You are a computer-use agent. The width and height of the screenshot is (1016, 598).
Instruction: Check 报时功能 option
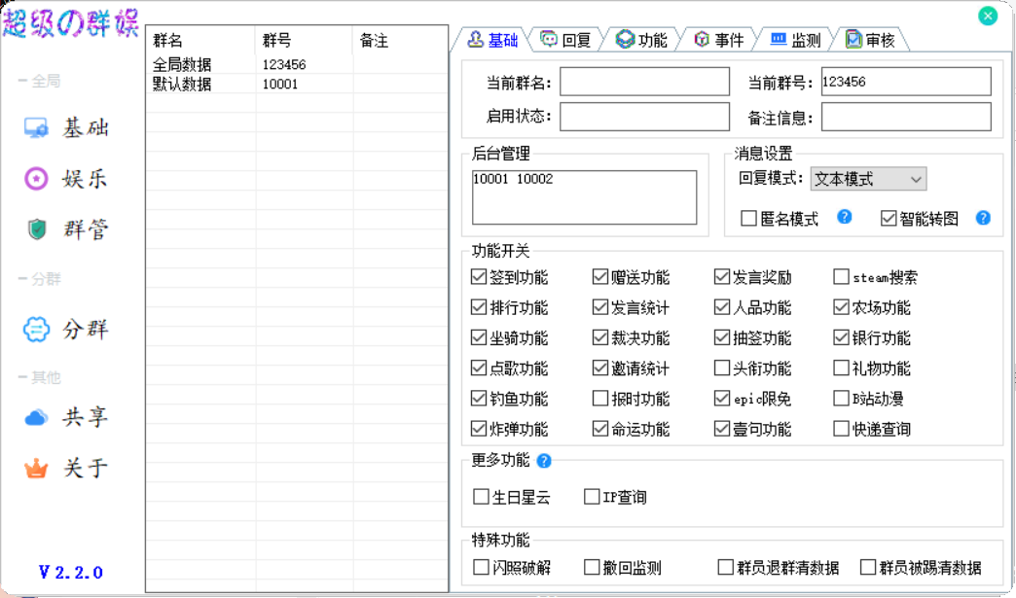point(600,398)
